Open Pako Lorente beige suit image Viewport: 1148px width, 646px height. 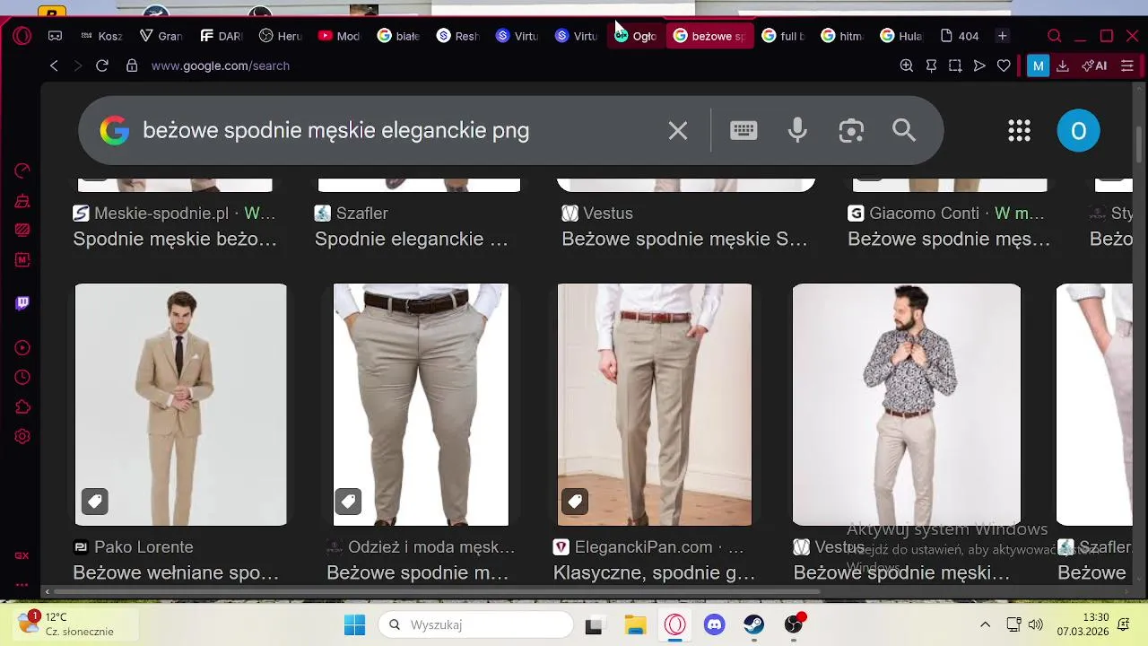coord(181,405)
